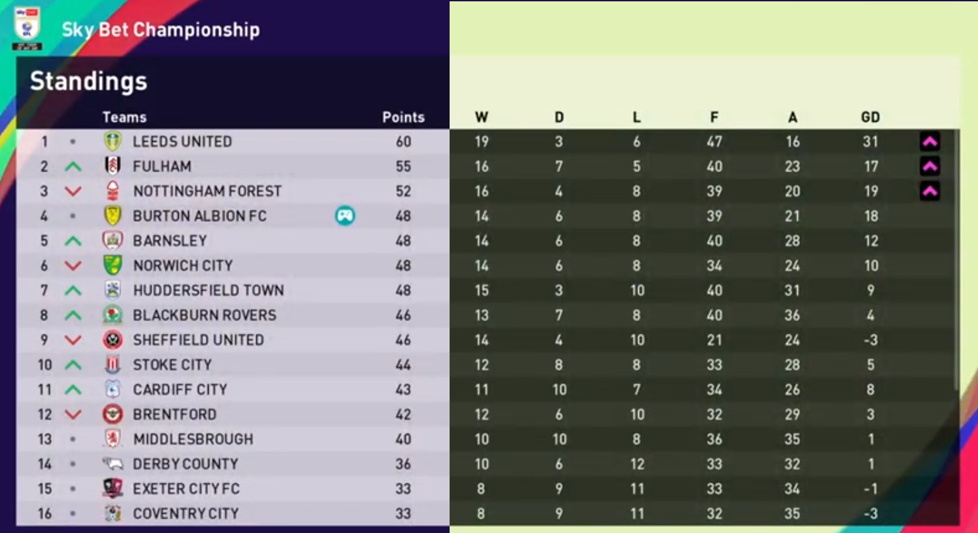
Task: Click the pink promotion arrow on Fulham row
Action: 930,166
